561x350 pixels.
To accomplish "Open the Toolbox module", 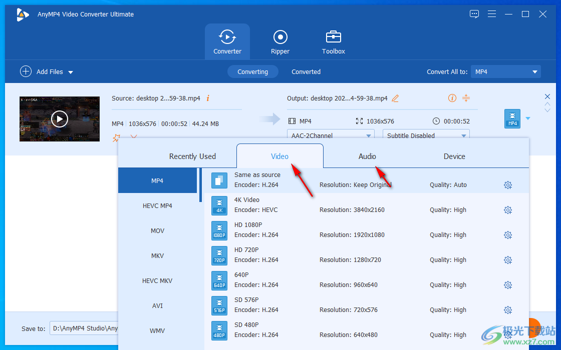I will point(333,42).
